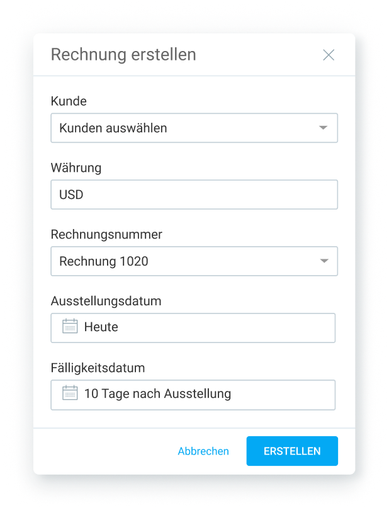This screenshot has width=389, height=508.
Task: Click the 'Rechnung 1020' value
Action: coord(104,261)
